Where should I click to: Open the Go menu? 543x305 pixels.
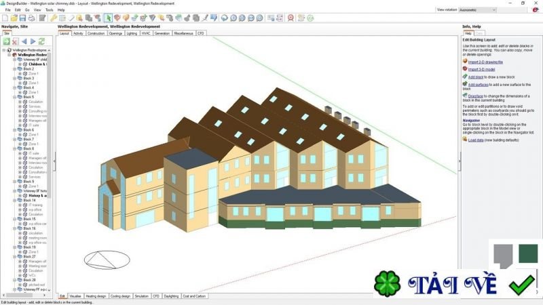(x=27, y=10)
